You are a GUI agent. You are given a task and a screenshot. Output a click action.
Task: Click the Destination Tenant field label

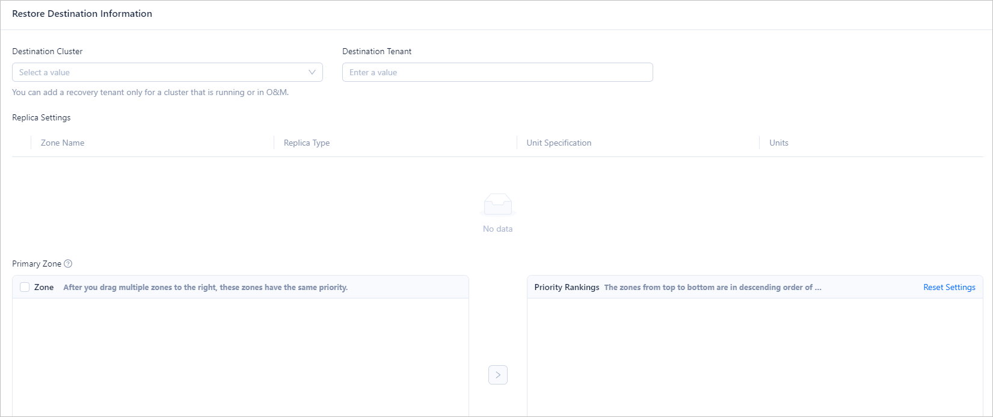click(x=377, y=51)
